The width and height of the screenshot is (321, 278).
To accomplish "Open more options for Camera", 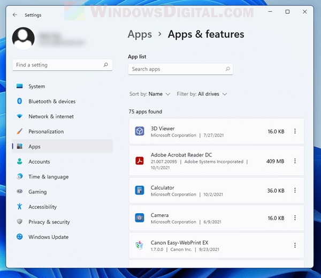I will [x=295, y=218].
